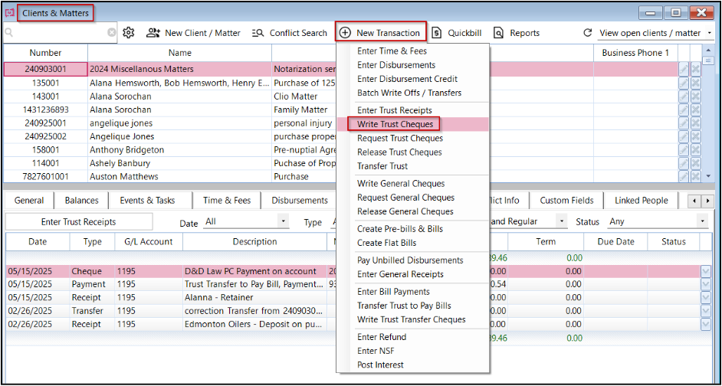Open Quickbill from the toolbar
Screen dimensions: 722x386
pyautogui.click(x=457, y=33)
